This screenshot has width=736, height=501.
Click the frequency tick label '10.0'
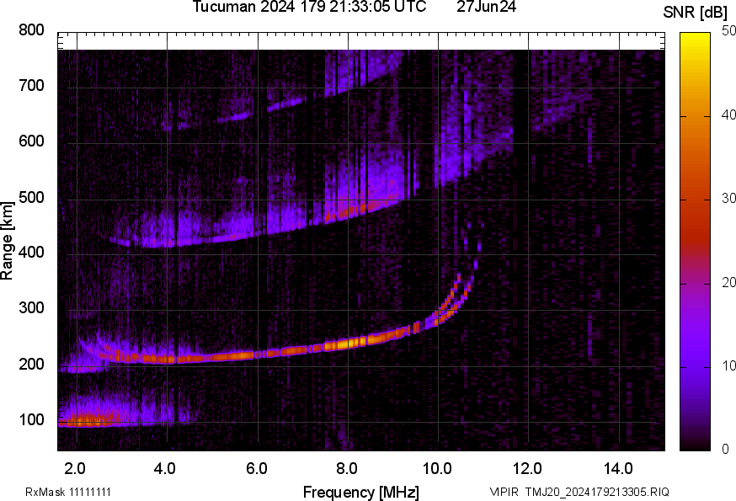click(437, 469)
